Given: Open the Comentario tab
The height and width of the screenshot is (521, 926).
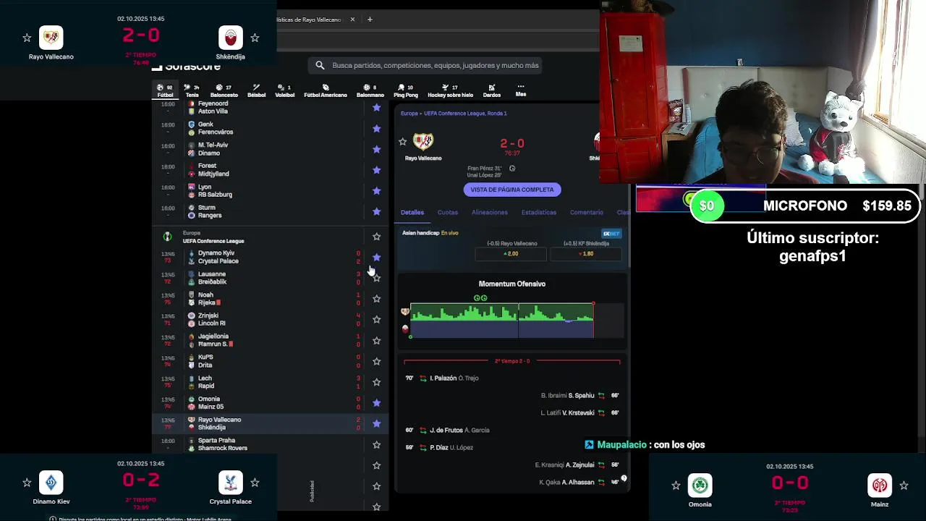Looking at the screenshot, I should point(587,213).
